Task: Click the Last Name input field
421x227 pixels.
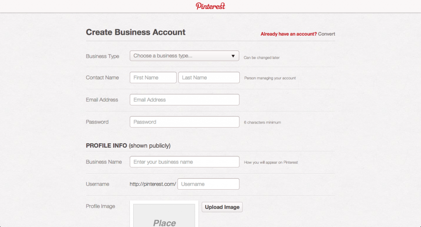Action: point(209,78)
